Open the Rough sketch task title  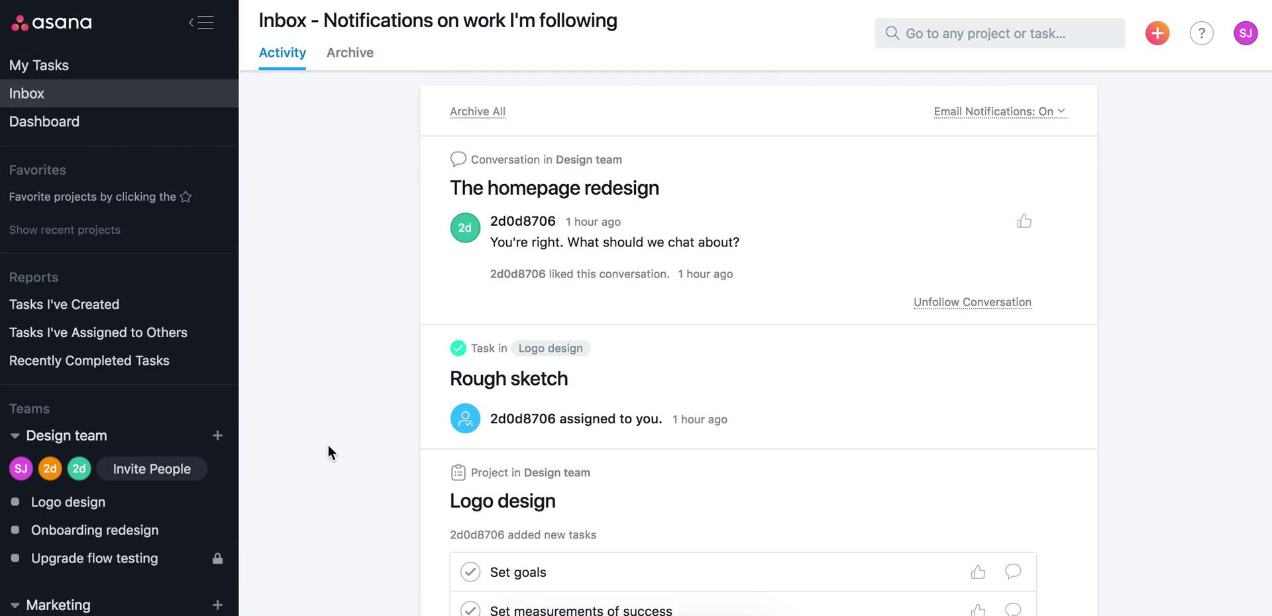(509, 378)
